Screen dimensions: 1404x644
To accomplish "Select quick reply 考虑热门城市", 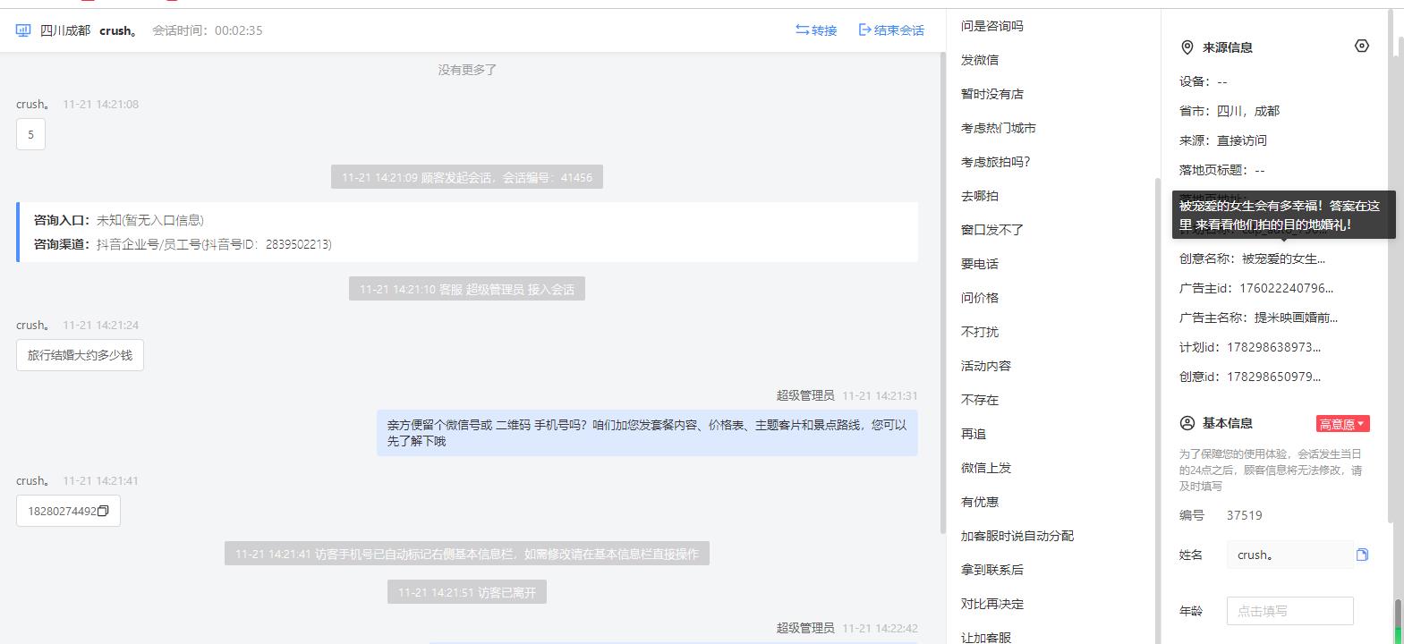I will [999, 128].
